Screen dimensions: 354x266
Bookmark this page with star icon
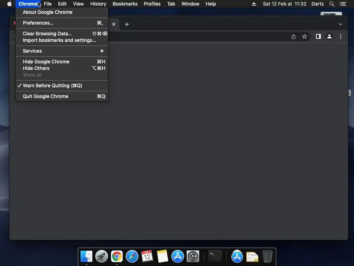point(305,36)
